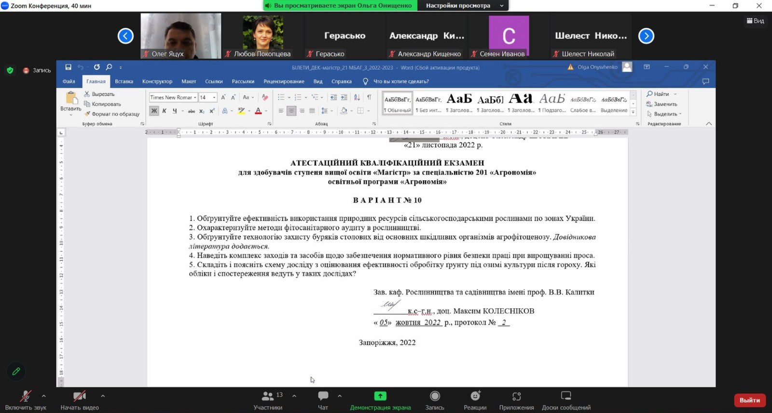Apply yellow text highlight color
Screen dimensions: 772x413
(x=241, y=111)
